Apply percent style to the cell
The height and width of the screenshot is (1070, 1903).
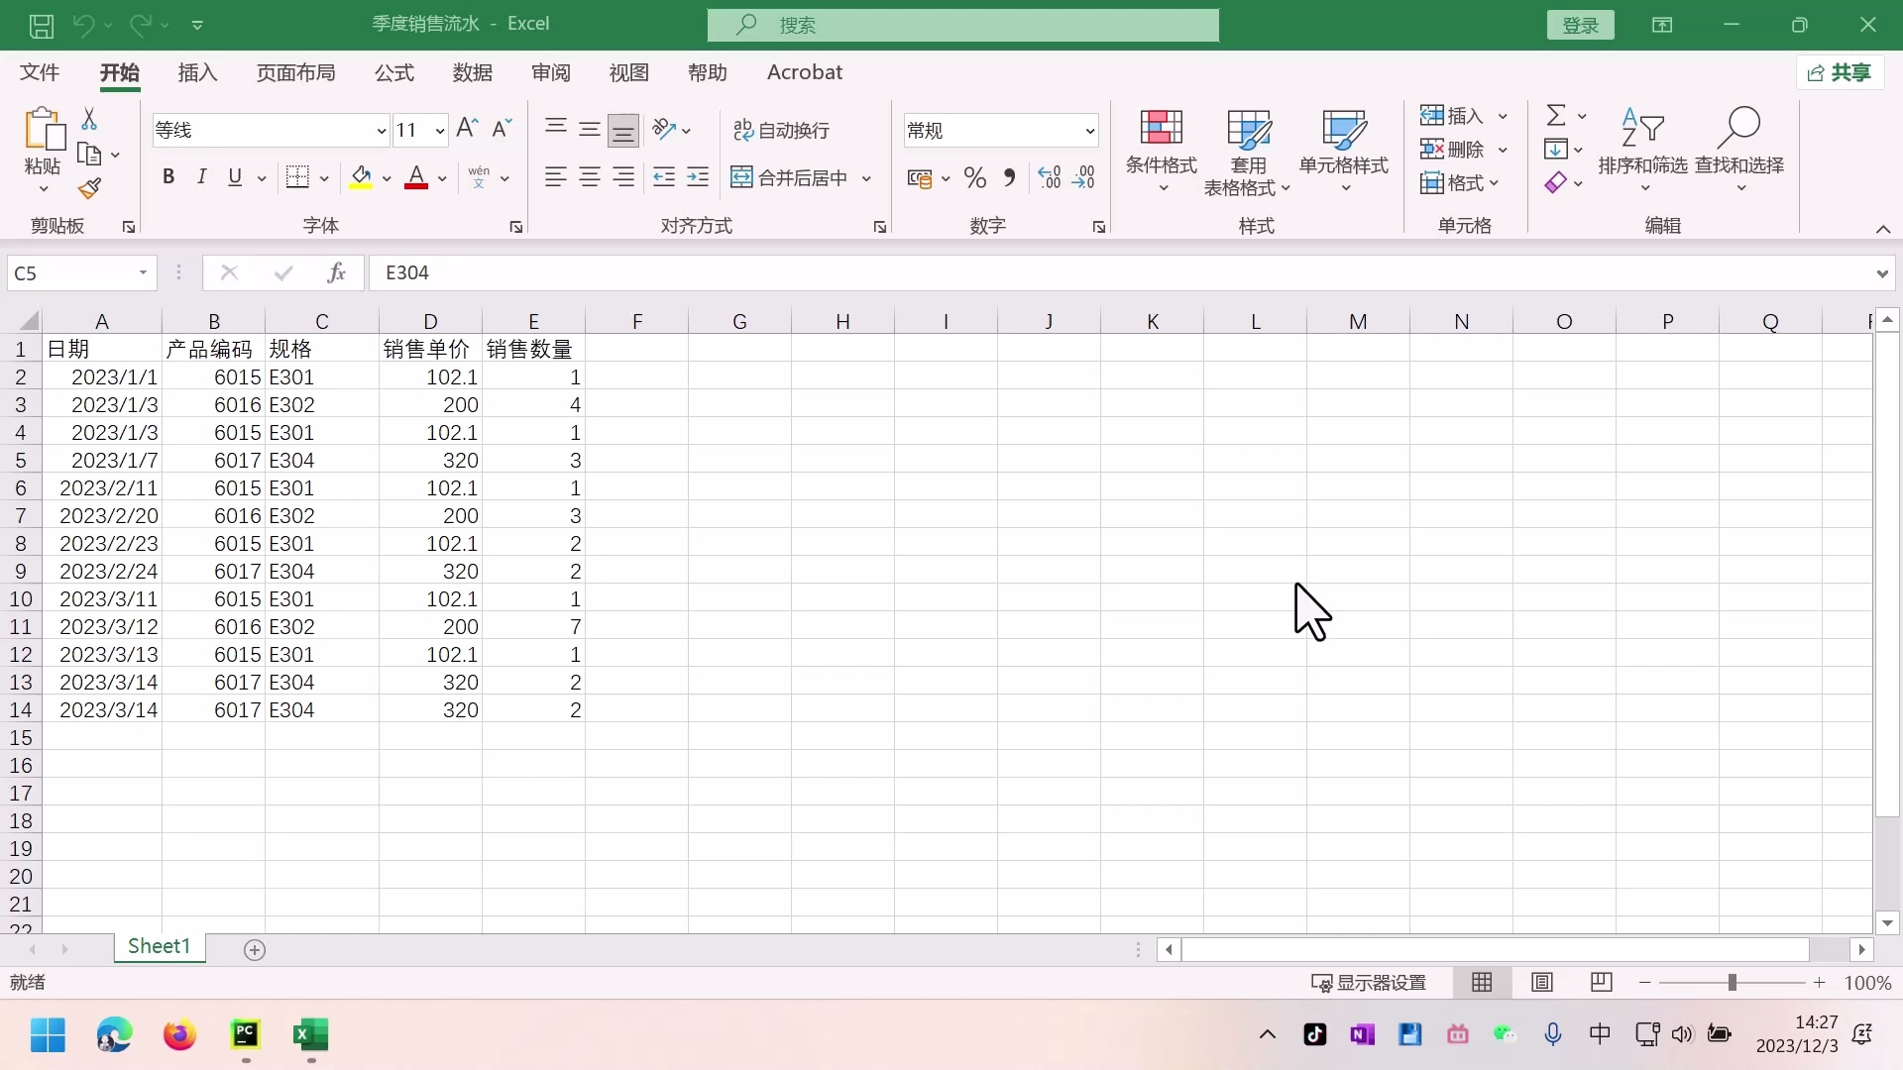tap(974, 177)
